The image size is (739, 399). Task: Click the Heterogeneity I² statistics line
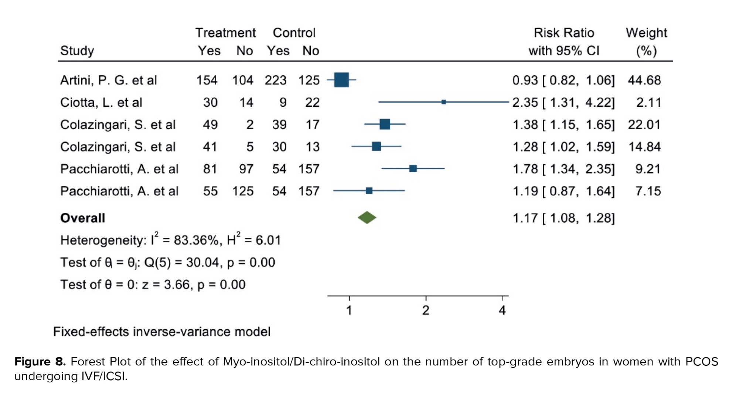[x=170, y=240]
